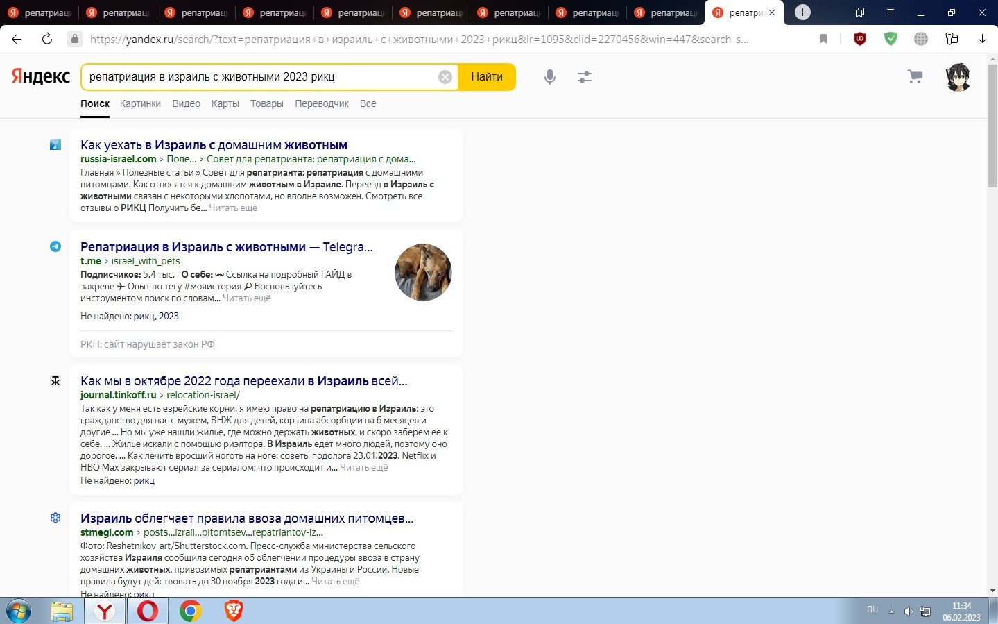The height and width of the screenshot is (624, 998).
Task: Click the stmegi.com domain link
Action: (107, 532)
